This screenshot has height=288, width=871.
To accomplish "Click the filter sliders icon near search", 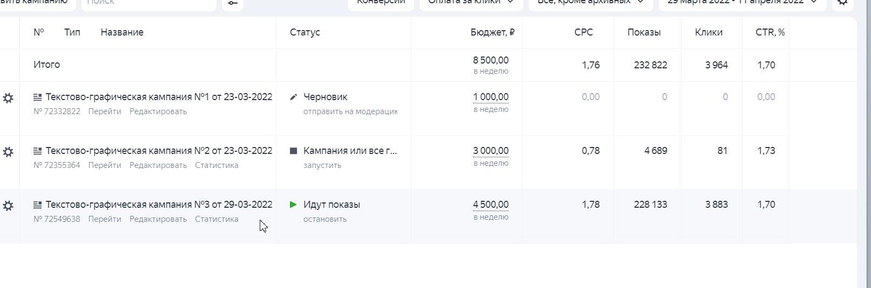I will (232, 3).
